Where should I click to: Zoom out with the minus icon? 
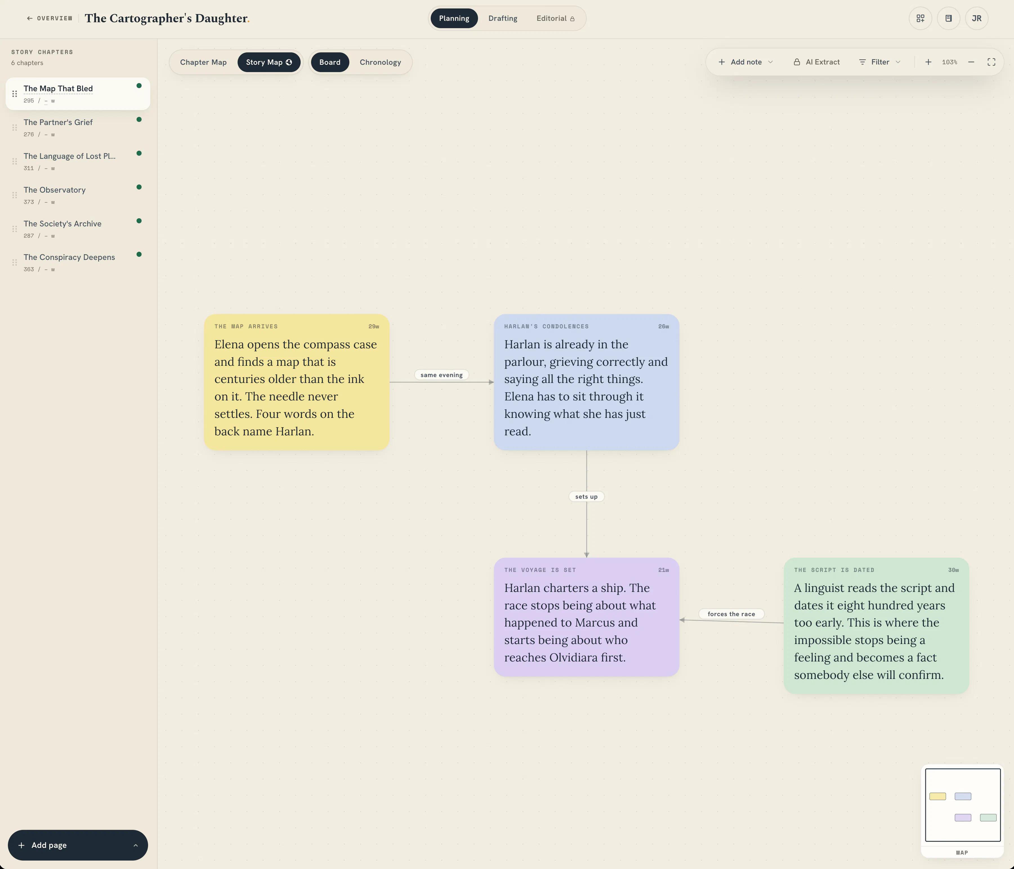pyautogui.click(x=971, y=62)
